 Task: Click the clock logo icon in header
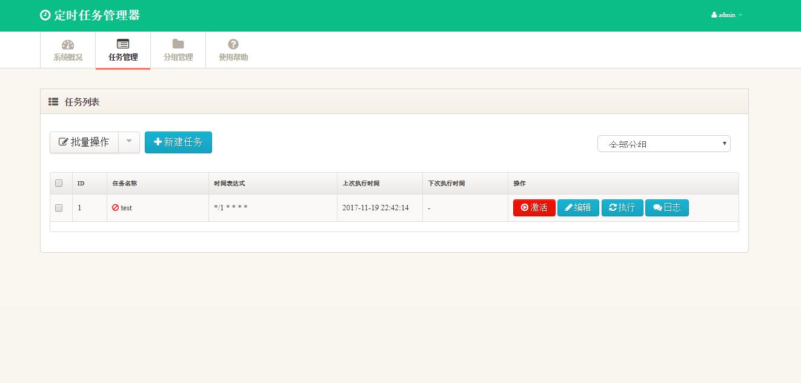(45, 15)
